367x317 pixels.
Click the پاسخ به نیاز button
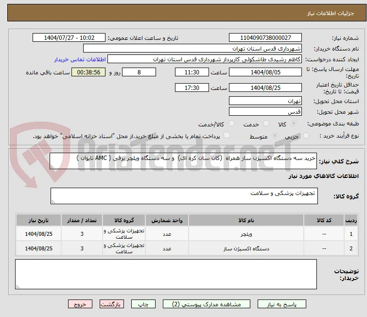[282, 304]
